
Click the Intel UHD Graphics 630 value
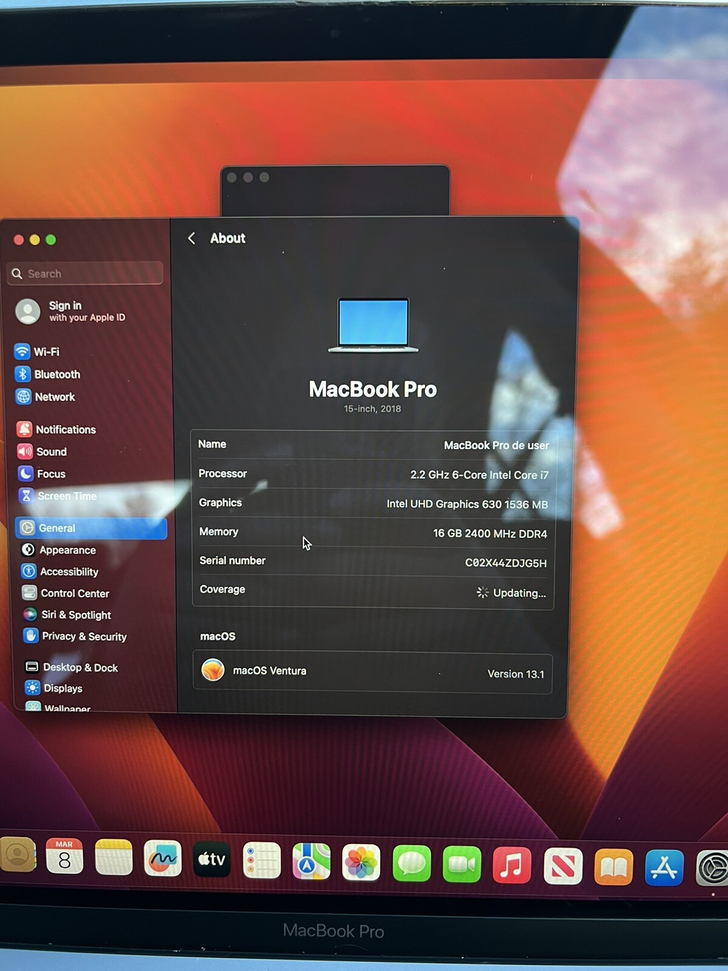[x=467, y=504]
